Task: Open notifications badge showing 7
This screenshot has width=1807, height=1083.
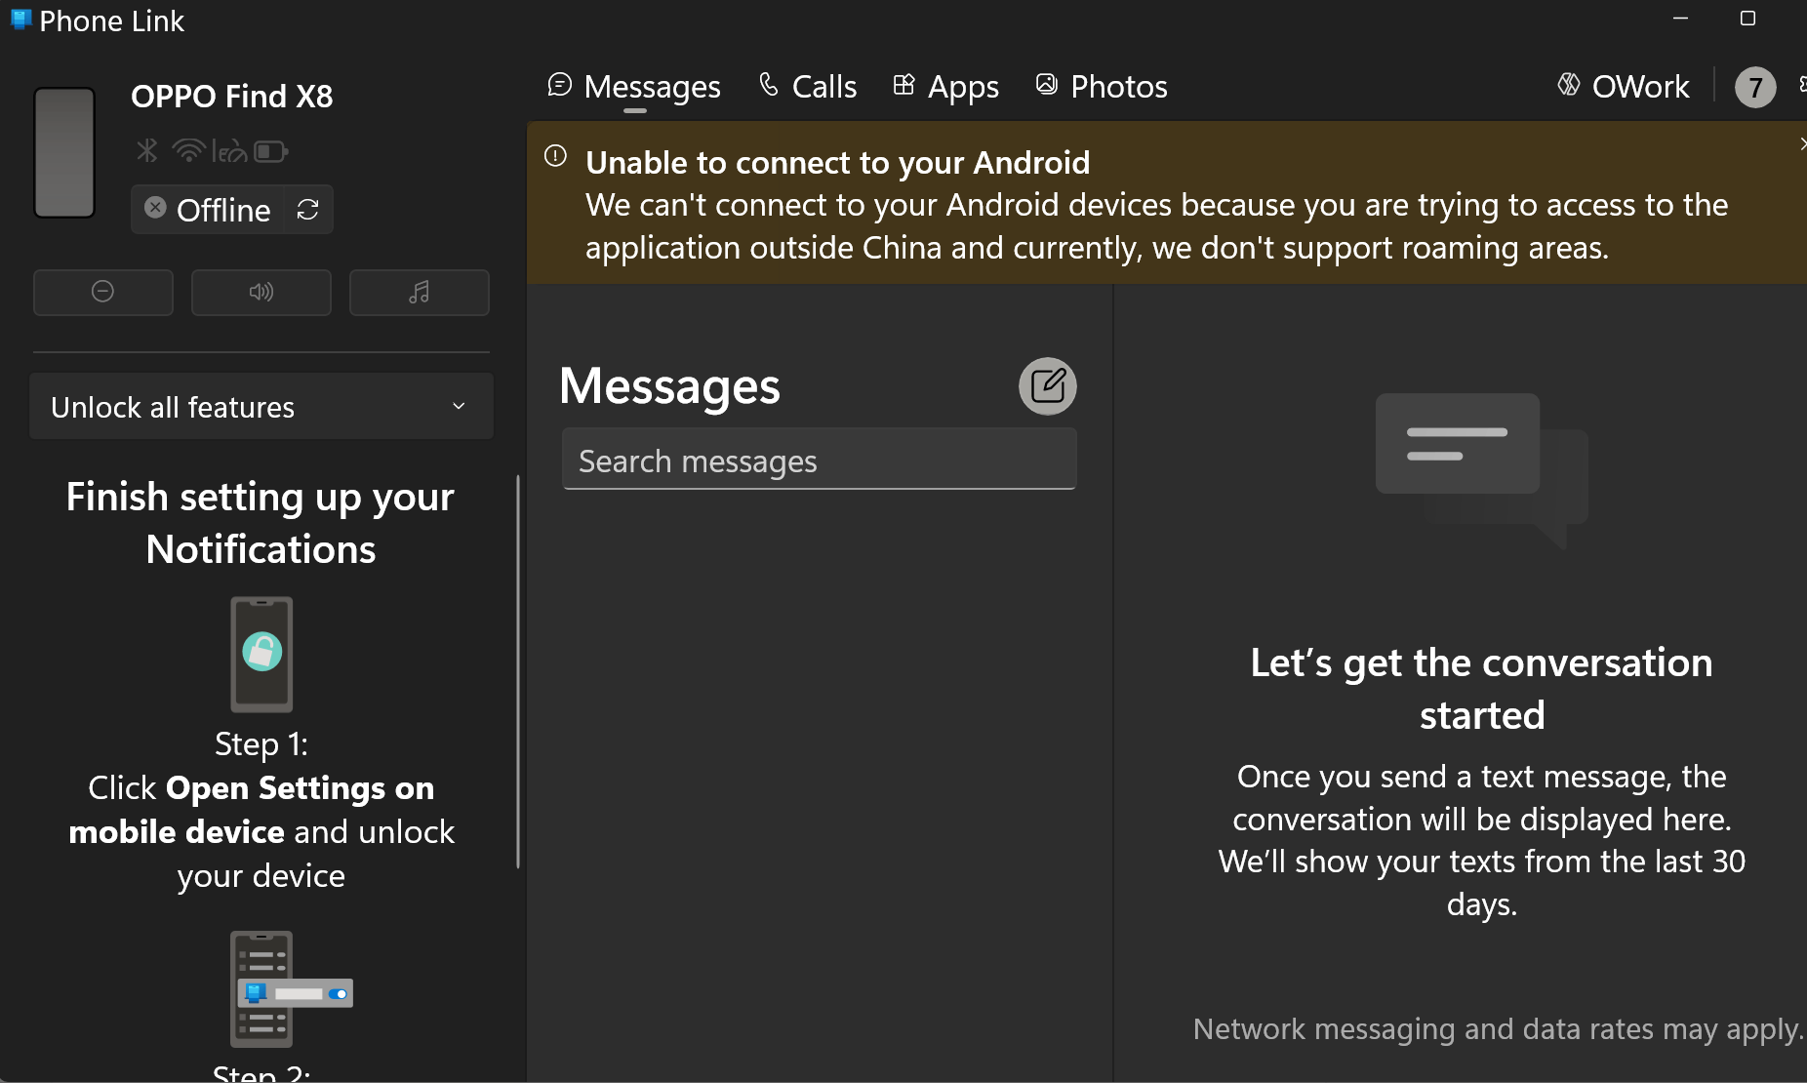Action: [x=1754, y=87]
